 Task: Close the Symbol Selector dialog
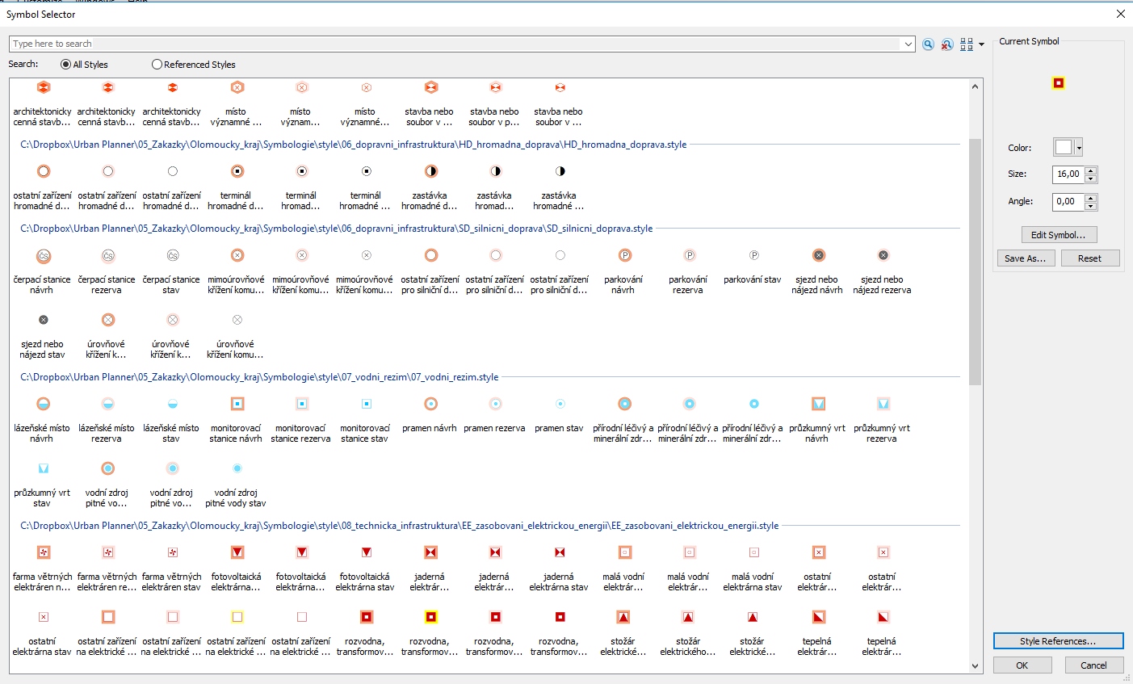point(1120,14)
